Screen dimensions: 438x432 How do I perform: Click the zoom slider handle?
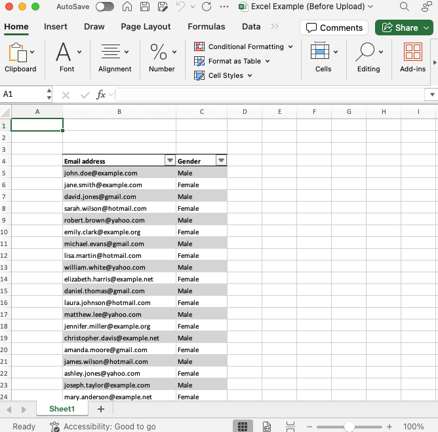coord(348,427)
